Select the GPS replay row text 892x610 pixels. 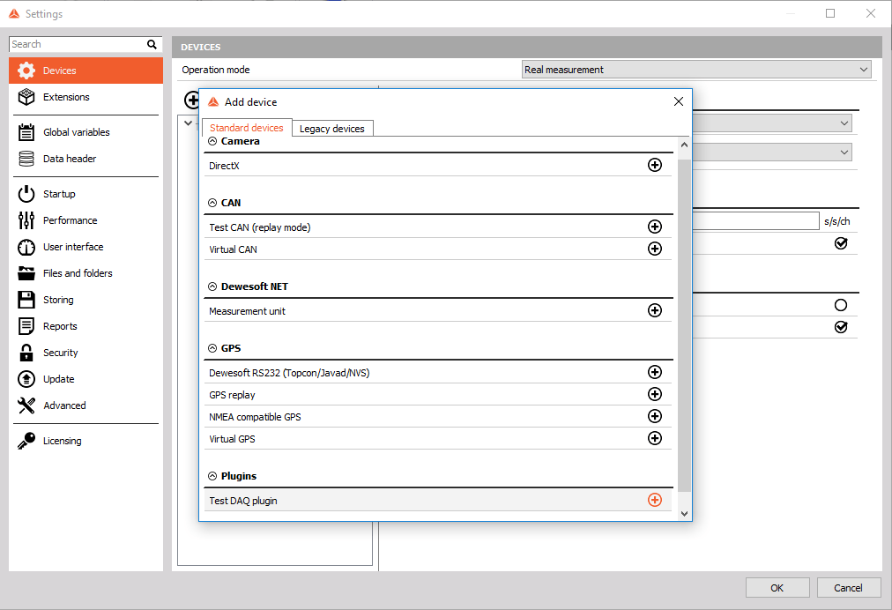232,395
